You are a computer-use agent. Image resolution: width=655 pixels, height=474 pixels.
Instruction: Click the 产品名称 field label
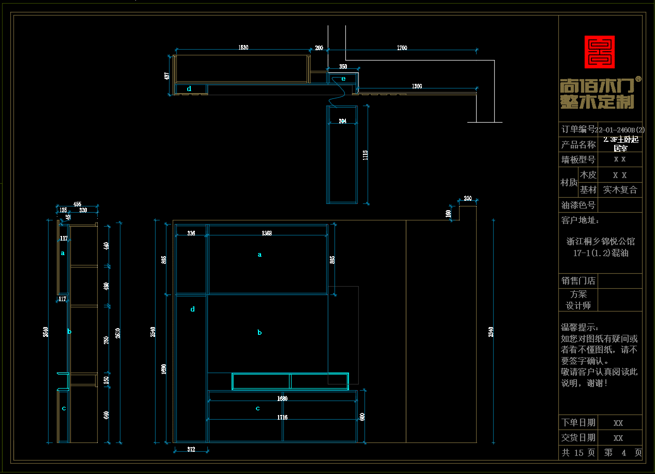[x=578, y=144]
